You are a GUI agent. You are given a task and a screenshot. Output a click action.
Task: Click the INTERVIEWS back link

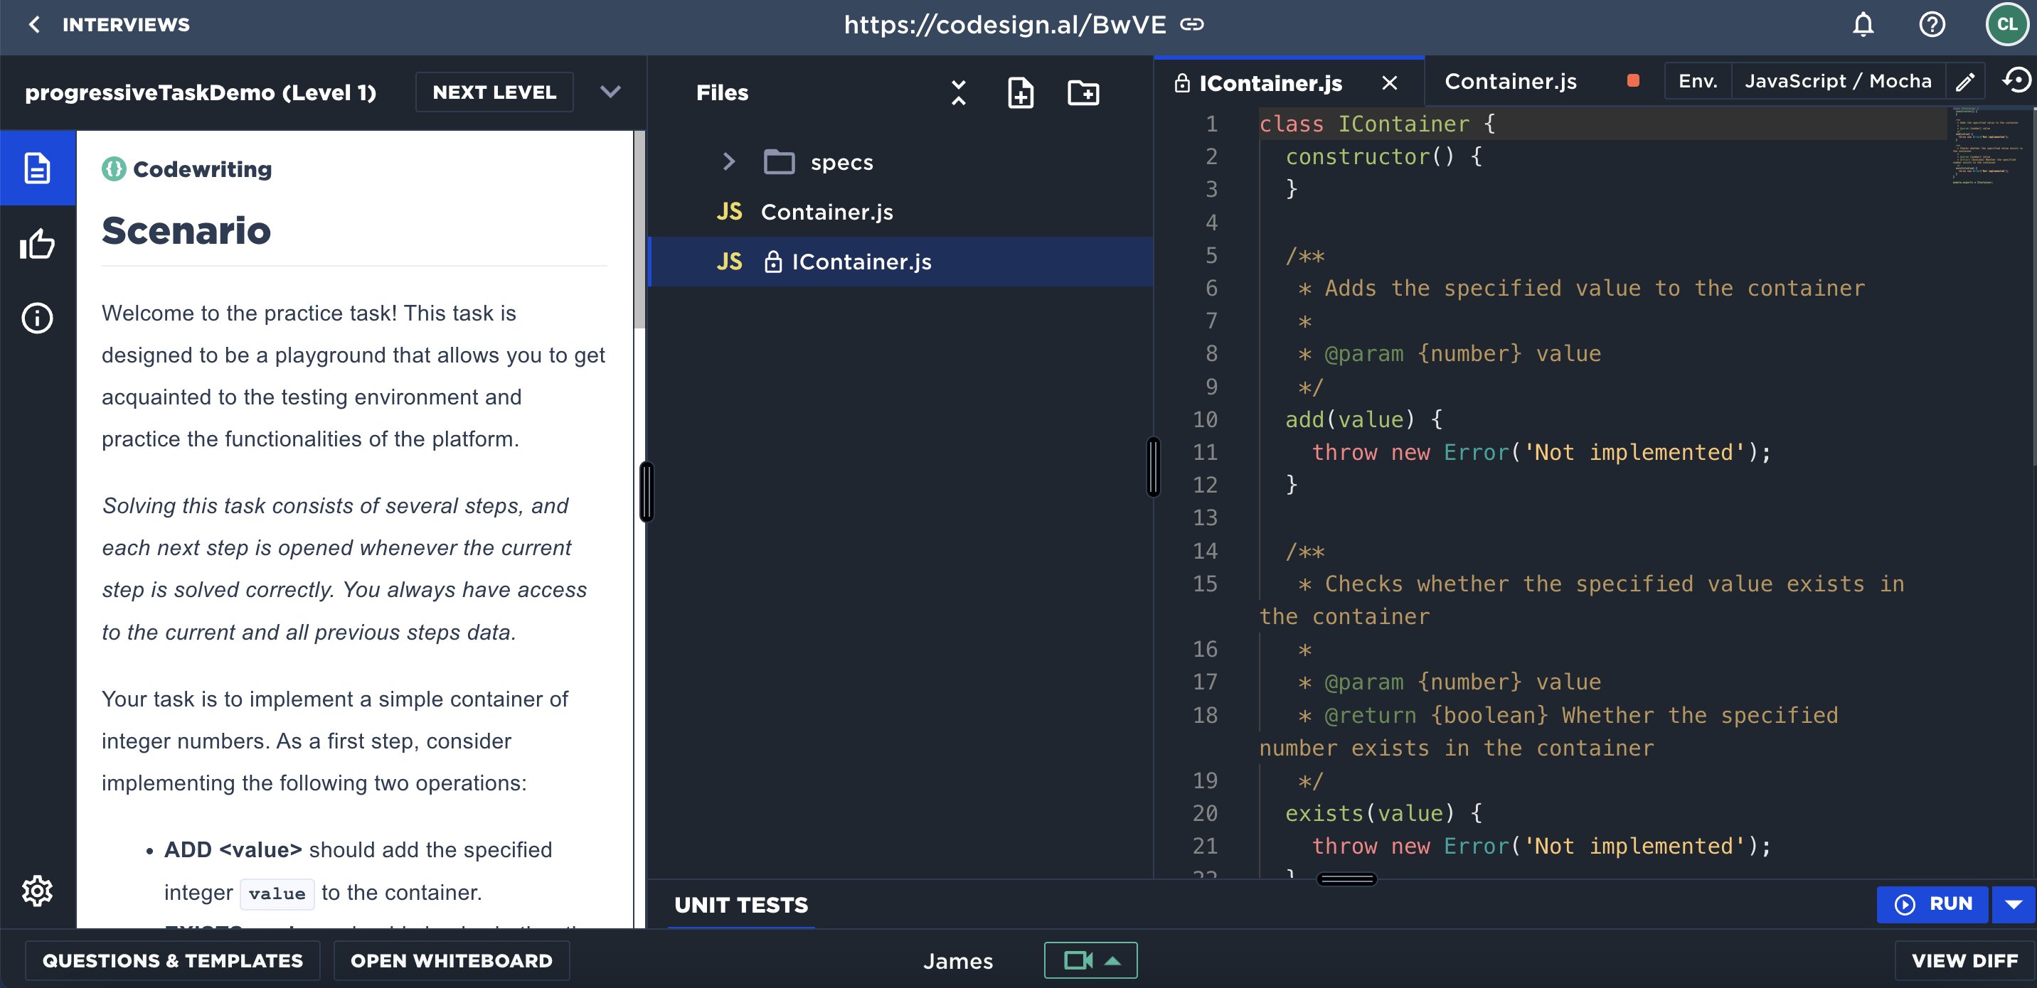(x=126, y=24)
